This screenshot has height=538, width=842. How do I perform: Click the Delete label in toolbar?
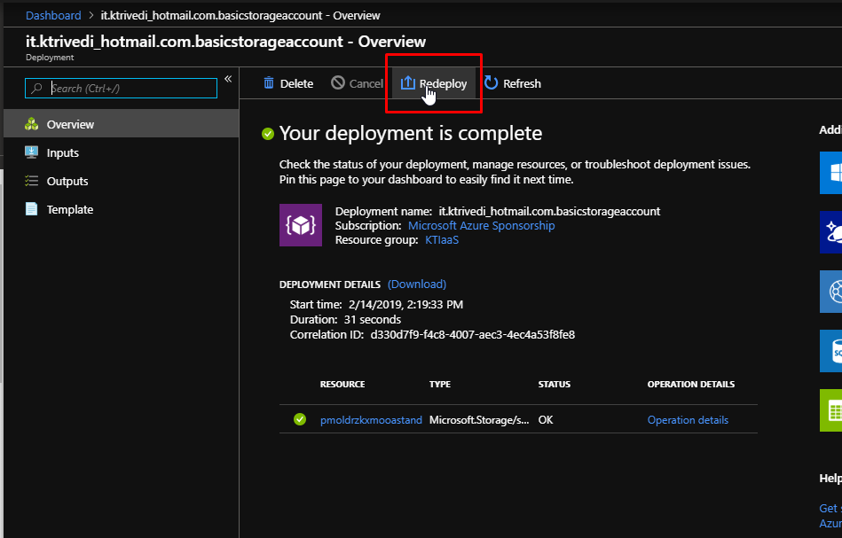click(296, 83)
